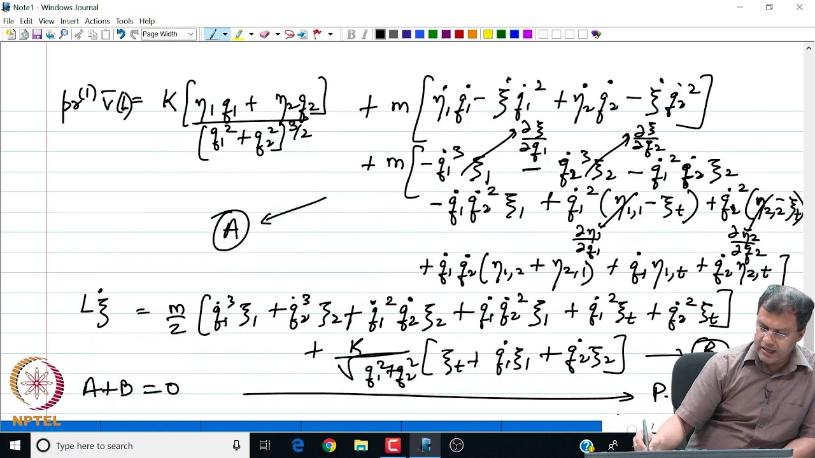The height and width of the screenshot is (458, 815).
Task: Select the Pen tool
Action: 213,34
